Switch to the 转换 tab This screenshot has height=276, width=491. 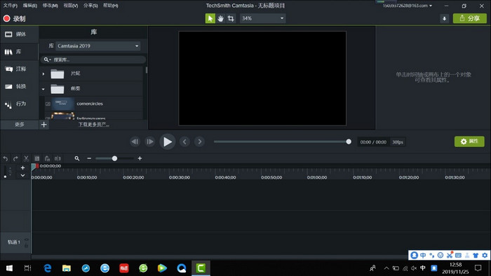(x=19, y=86)
